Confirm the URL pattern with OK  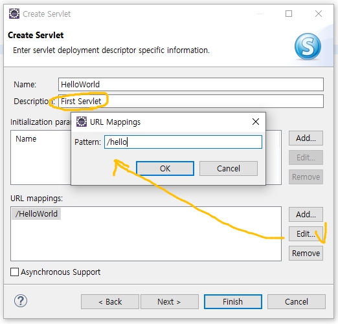(x=165, y=168)
